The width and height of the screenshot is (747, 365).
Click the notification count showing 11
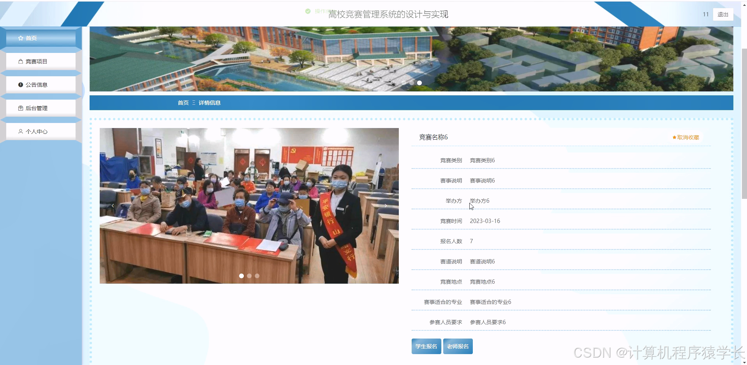705,14
